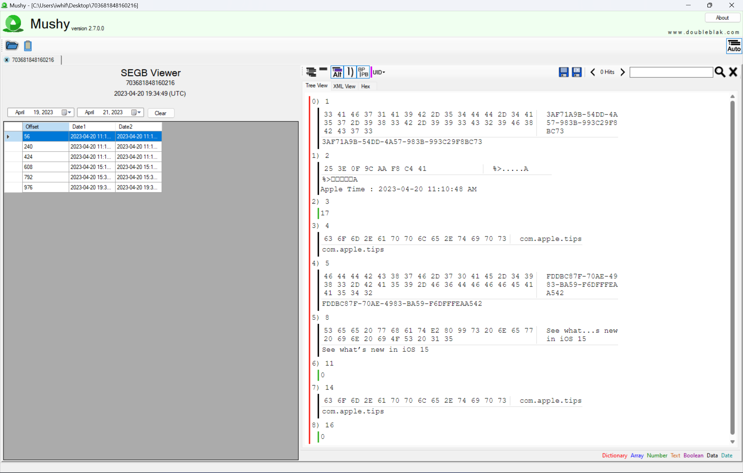Click the Clear button
Image resolution: width=743 pixels, height=473 pixels.
160,113
